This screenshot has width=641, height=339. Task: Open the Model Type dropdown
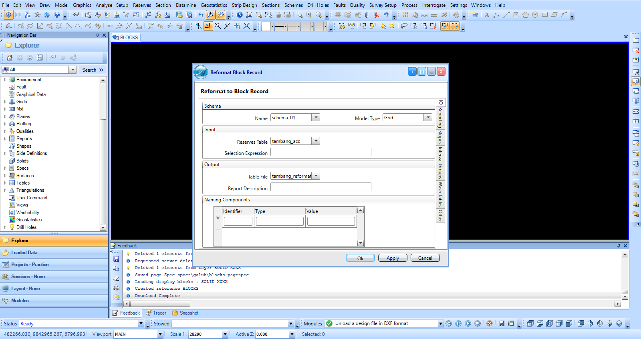pyautogui.click(x=428, y=117)
